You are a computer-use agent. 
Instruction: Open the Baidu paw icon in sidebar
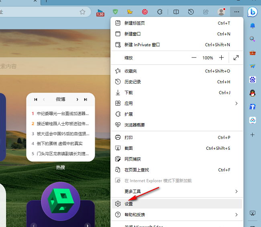coord(253,80)
